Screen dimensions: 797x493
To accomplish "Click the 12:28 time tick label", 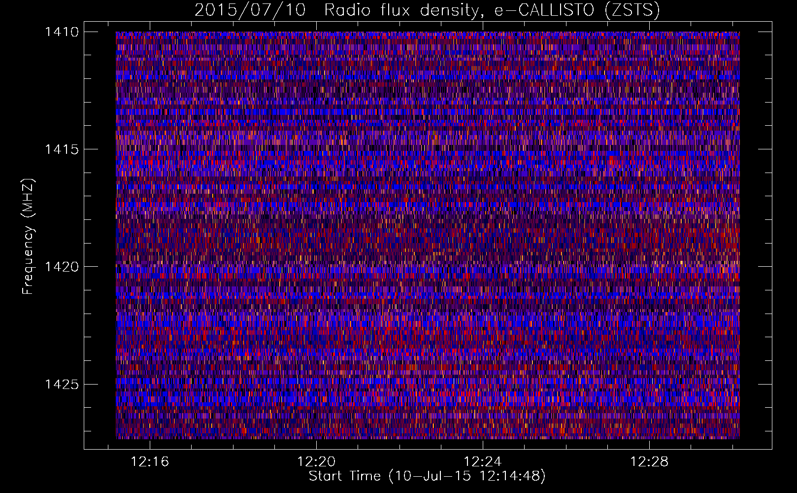I will tap(650, 461).
